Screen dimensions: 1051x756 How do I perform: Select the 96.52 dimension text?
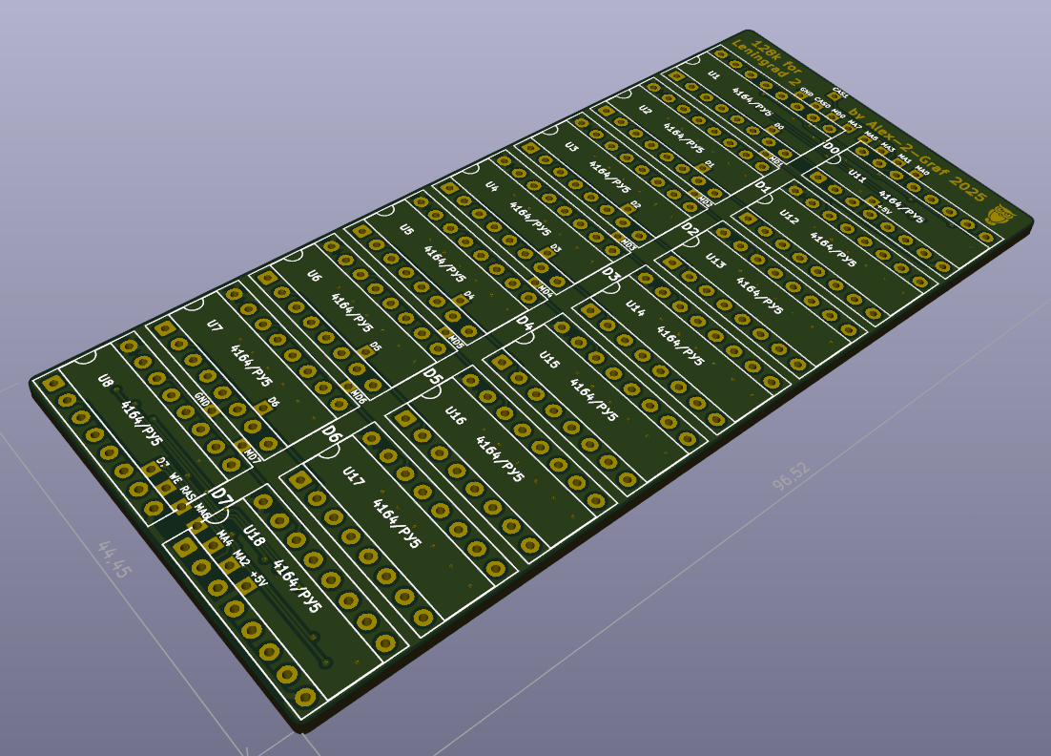791,476
